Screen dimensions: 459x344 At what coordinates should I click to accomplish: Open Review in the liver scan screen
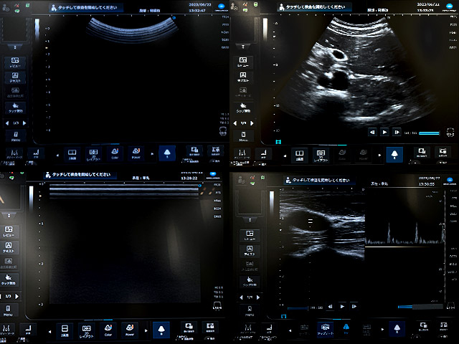tap(243, 62)
